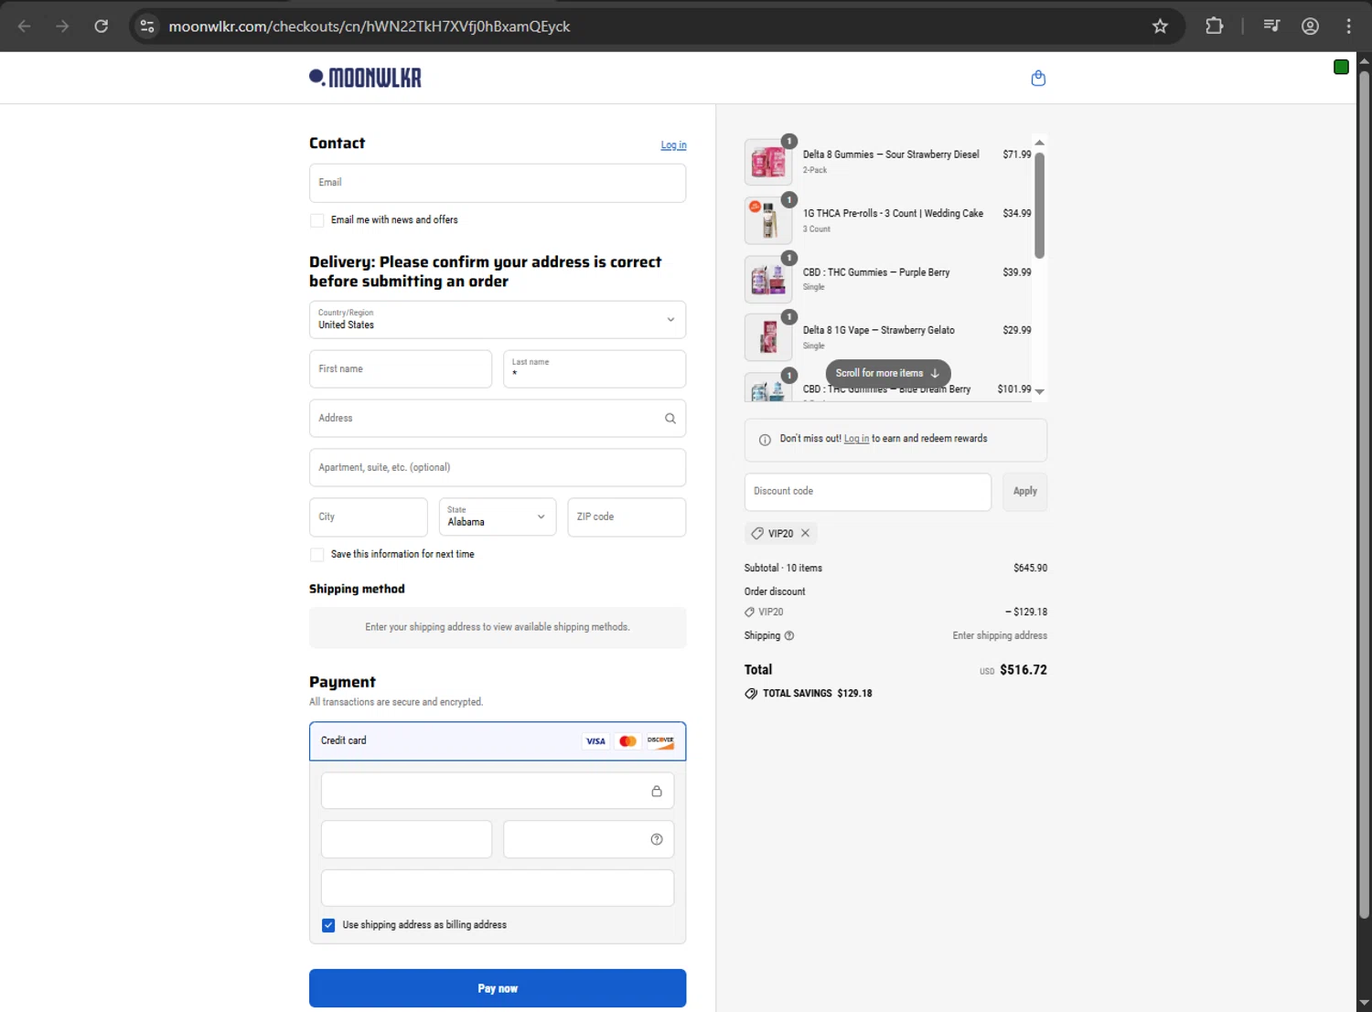Viewport: 1372px width, 1012px height.
Task: Click the total amount $516.72
Action: pyautogui.click(x=1024, y=670)
